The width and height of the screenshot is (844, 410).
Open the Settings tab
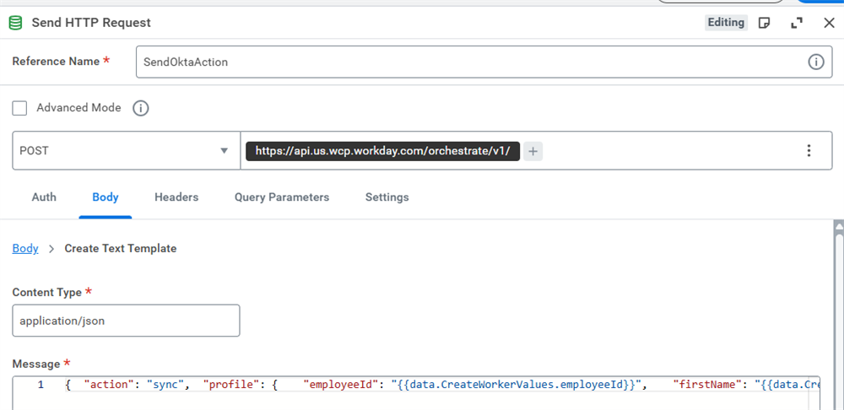[x=387, y=197]
